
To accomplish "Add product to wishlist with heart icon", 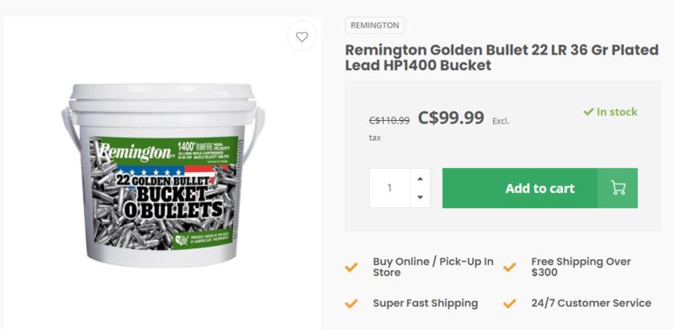I will pos(302,36).
